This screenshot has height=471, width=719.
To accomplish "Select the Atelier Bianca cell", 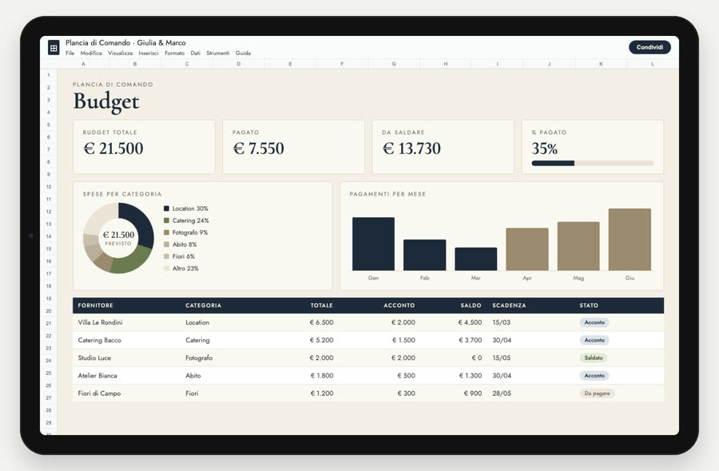I will pos(97,376).
